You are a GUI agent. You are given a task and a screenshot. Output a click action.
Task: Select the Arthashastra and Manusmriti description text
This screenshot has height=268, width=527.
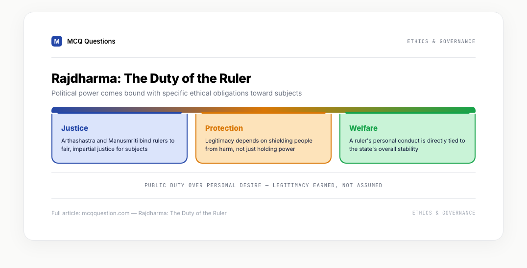tap(118, 145)
